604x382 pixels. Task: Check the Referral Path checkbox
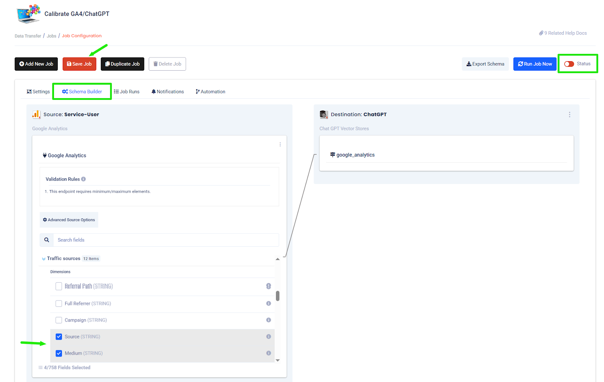pyautogui.click(x=59, y=286)
